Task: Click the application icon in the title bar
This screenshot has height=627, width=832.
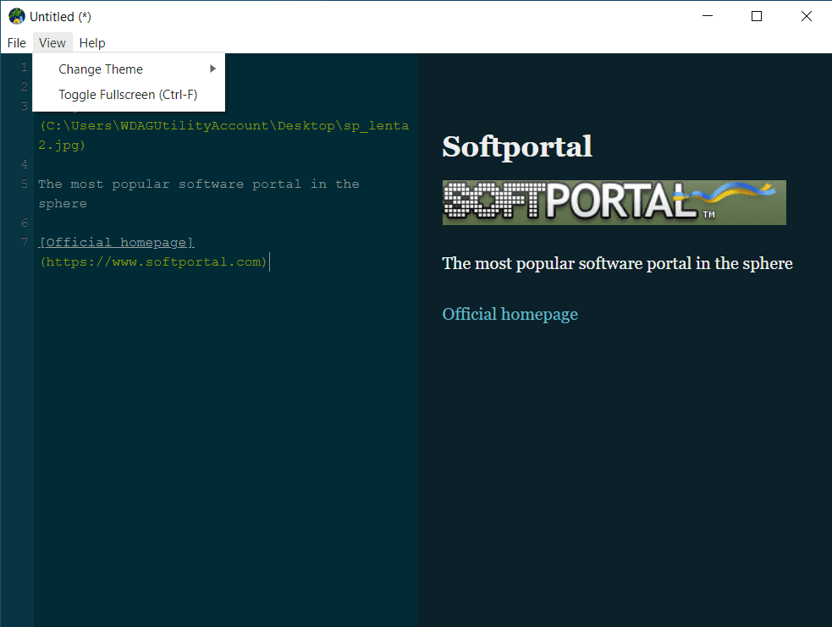Action: pos(16,16)
